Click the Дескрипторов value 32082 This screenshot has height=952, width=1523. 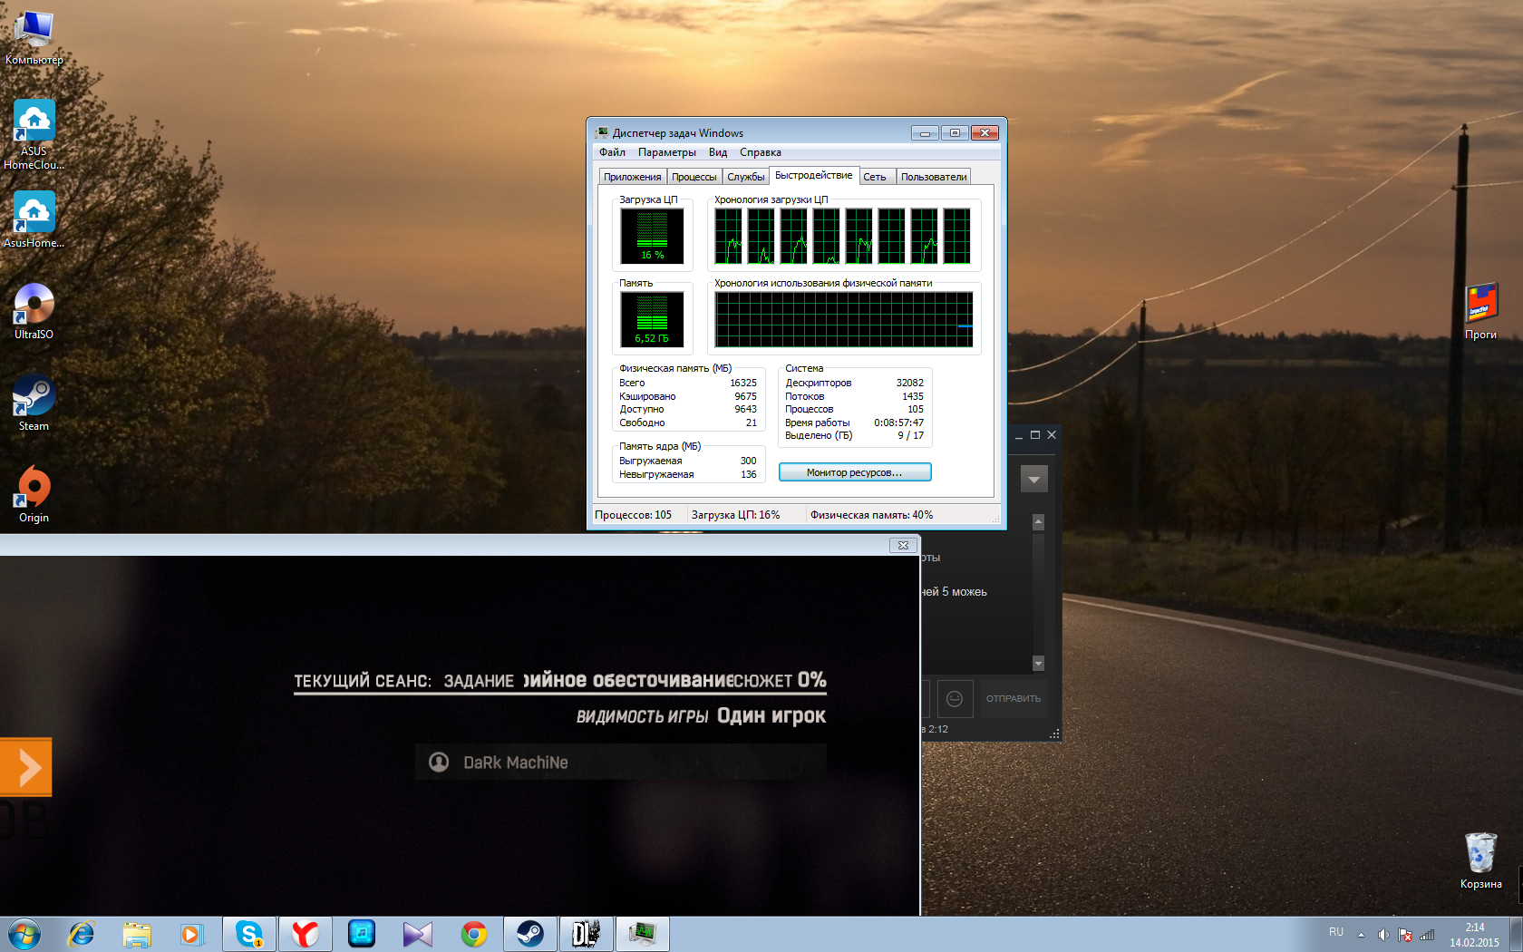coord(910,383)
